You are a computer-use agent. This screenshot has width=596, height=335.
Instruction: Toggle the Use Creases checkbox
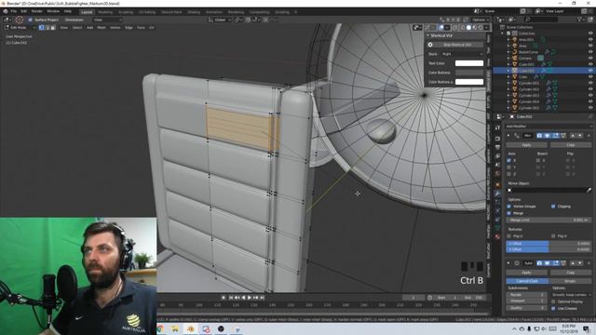pos(553,308)
